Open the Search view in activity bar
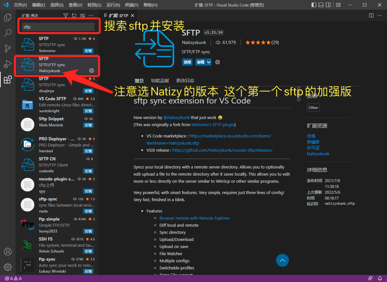Viewport: 387px width, 282px height. coord(8,33)
